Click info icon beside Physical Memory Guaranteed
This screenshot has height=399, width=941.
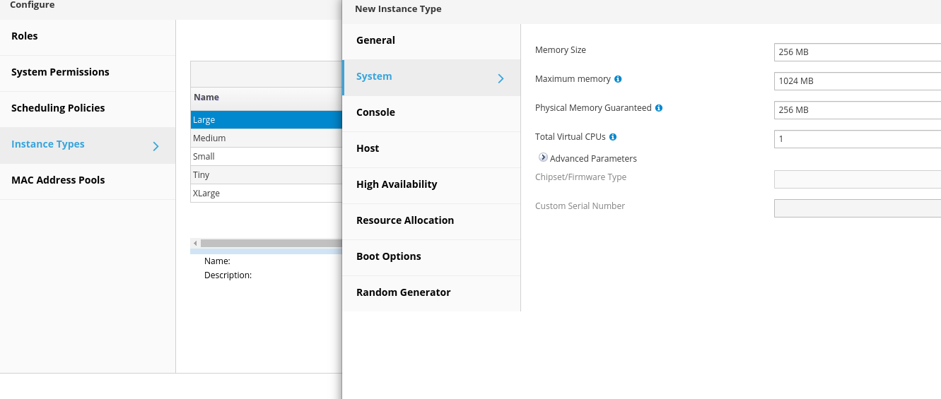point(659,108)
